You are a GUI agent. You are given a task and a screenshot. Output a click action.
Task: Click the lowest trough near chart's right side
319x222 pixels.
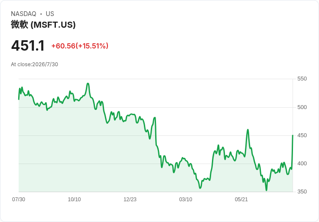[266, 190]
